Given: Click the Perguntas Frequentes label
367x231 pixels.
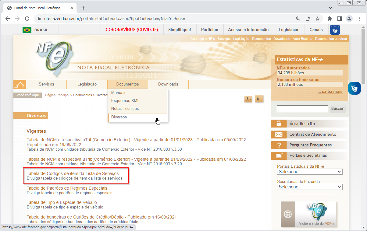Looking at the screenshot, I should [311, 145].
